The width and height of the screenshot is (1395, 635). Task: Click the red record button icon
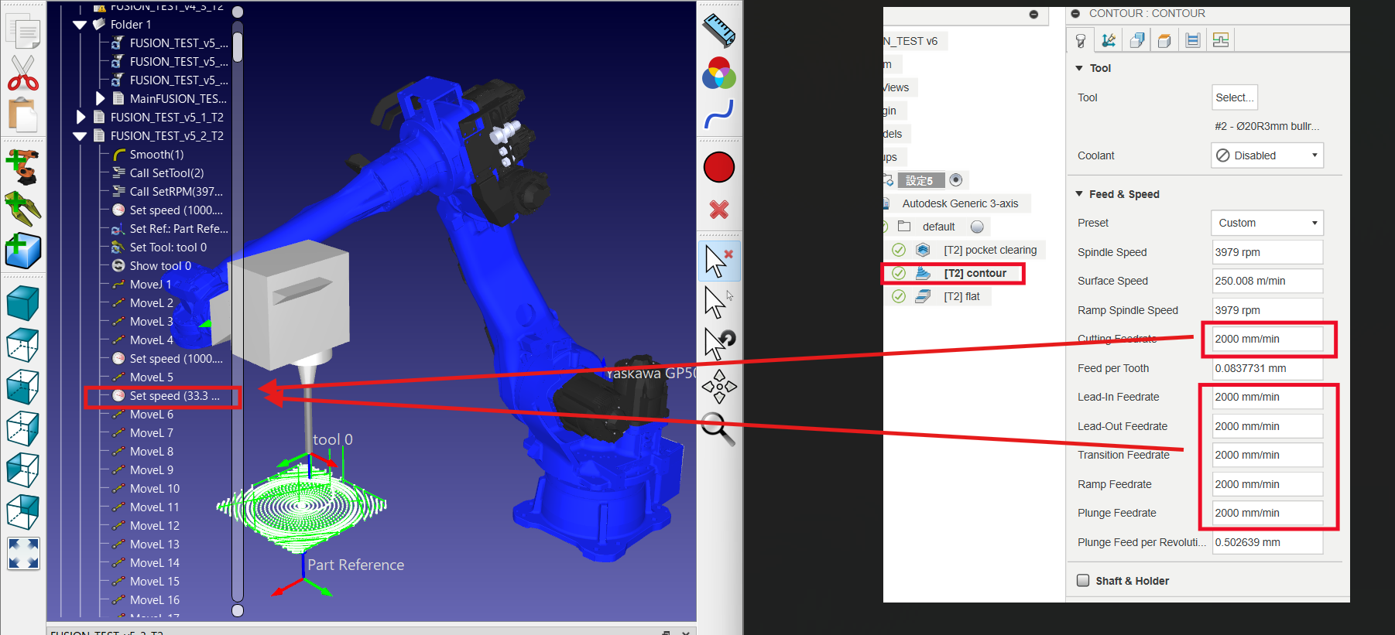[718, 167]
